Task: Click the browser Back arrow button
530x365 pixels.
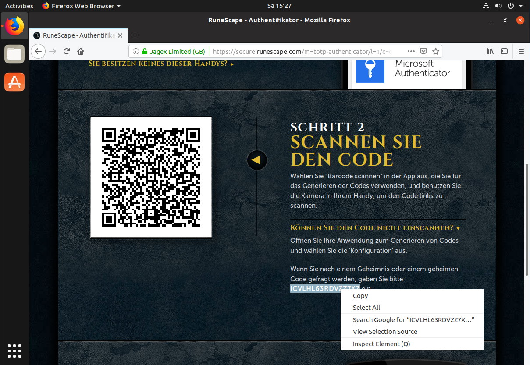Action: [38, 51]
